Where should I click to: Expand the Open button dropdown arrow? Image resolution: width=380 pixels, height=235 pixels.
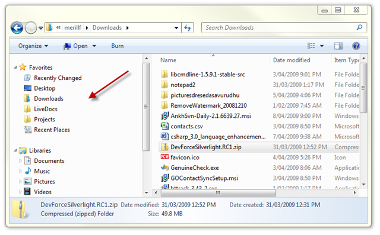point(94,46)
